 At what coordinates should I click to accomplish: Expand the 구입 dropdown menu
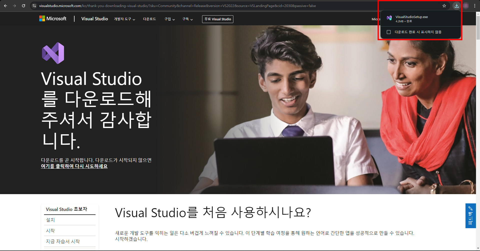pos(170,19)
